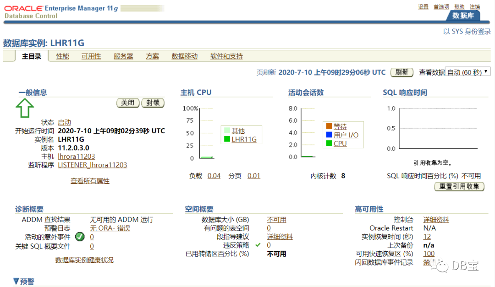This screenshot has height=287, width=495.
Task: Open 段指导建议 详细资料 link
Action: coord(280,237)
